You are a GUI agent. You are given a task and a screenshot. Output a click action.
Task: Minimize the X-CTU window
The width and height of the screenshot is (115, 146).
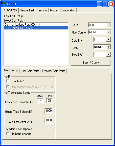99,4
